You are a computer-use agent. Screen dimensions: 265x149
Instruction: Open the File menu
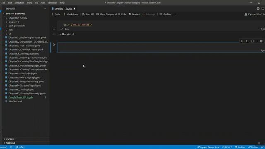tap(3, 3)
